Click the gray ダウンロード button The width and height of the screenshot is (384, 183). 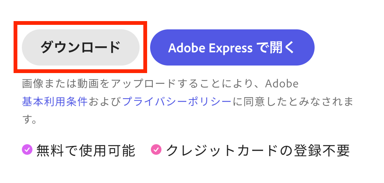coord(81,47)
